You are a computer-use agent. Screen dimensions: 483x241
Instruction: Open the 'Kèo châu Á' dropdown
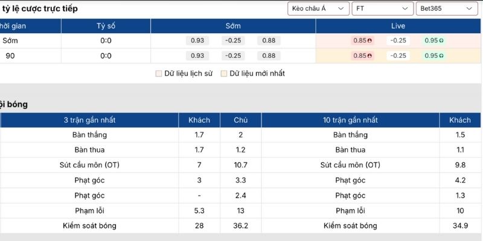click(x=319, y=8)
